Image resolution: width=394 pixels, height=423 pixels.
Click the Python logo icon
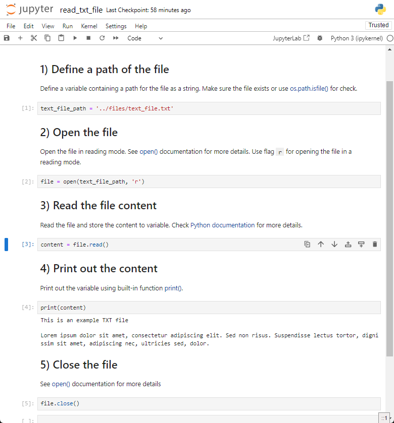coord(380,10)
